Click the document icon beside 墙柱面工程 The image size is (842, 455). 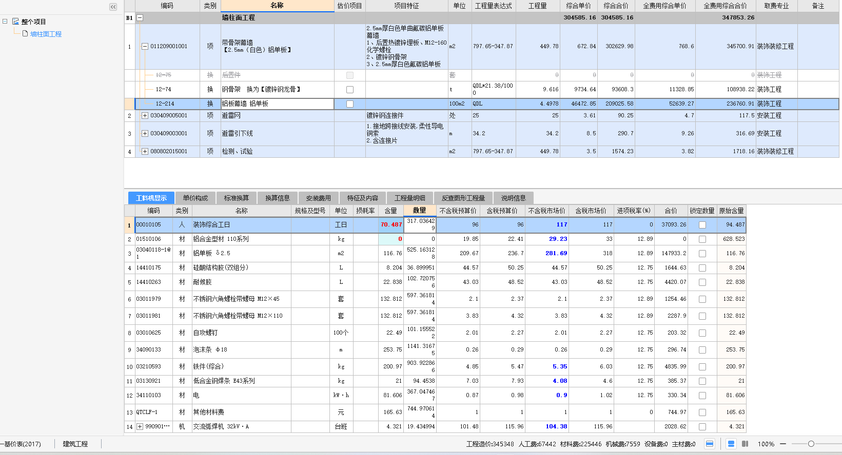[25, 34]
